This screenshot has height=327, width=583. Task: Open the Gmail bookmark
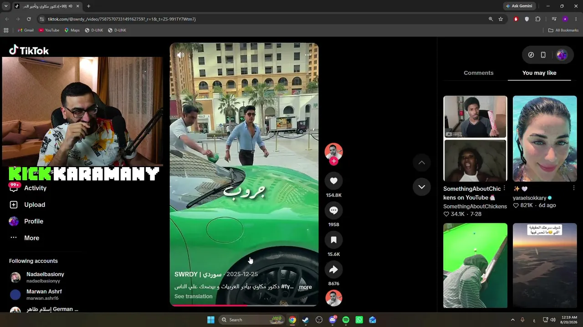(26, 30)
